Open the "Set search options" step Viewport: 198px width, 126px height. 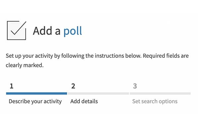point(155,101)
